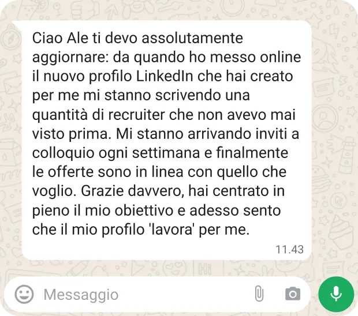Tap the 11.43 message timestamp
Image resolution: width=358 pixels, height=316 pixels.
pos(289,250)
